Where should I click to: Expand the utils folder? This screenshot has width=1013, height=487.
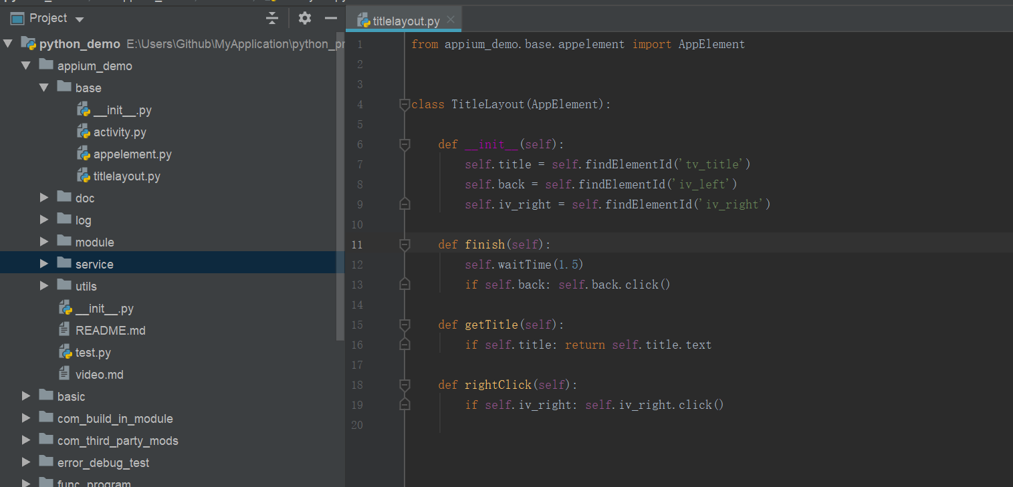tap(43, 285)
